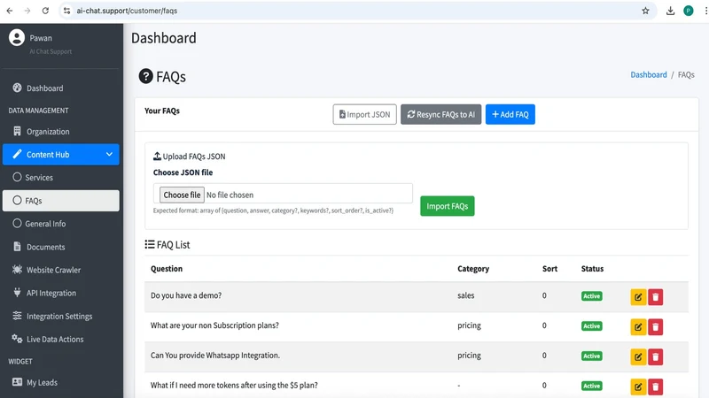Select Services radio-style submenu item
The height and width of the screenshot is (398, 709).
[x=61, y=178]
